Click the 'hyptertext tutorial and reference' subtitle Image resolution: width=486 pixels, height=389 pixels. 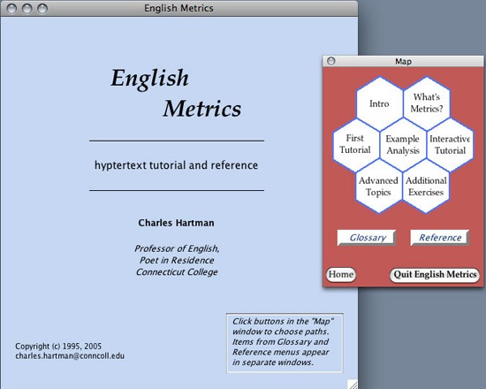176,165
